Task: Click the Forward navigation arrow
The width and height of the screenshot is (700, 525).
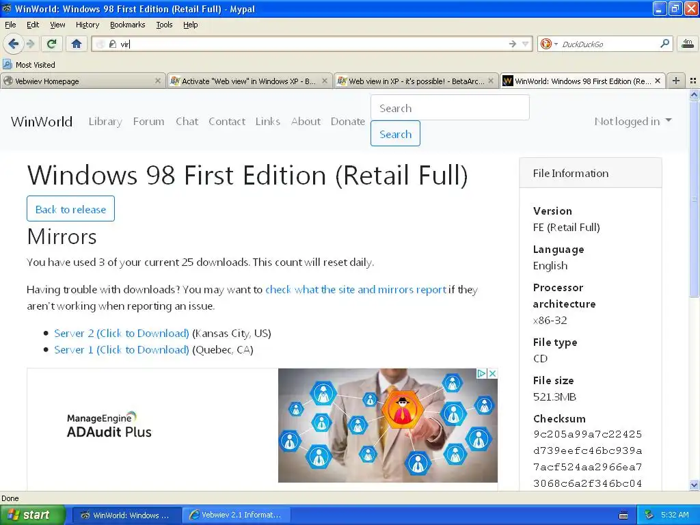Action: pos(30,44)
